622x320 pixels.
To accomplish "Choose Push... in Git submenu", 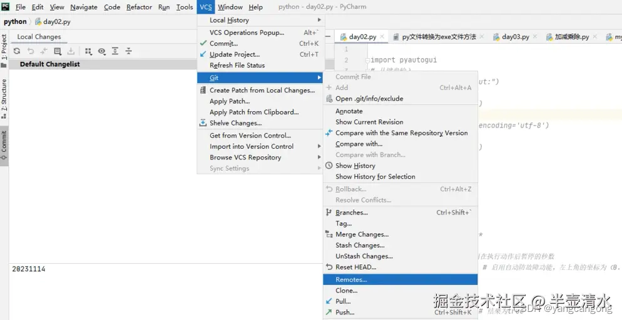I will (400, 312).
